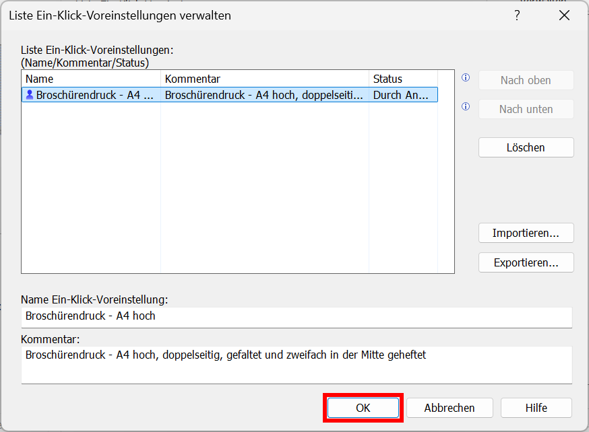Open the Exportieren... dialog

point(526,262)
